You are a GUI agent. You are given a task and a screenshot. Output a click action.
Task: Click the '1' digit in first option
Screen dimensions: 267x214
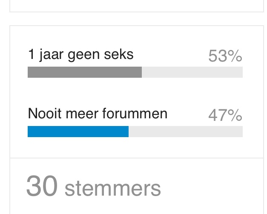[31, 54]
